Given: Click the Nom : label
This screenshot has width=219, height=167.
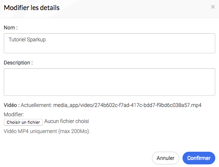Looking at the screenshot, I should 11,28.
